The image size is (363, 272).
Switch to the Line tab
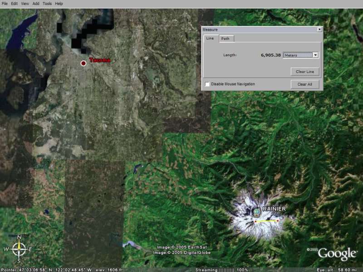[x=210, y=38]
